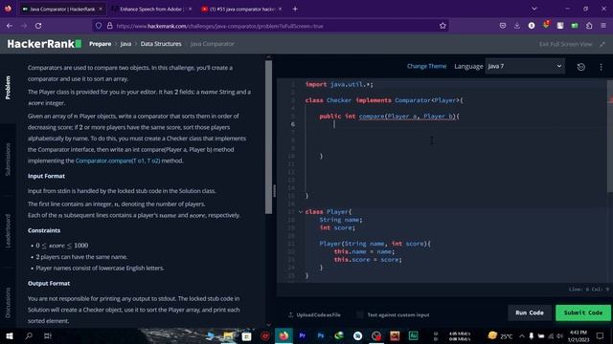
Task: Click the Data Structures breadcrumb link
Action: tap(161, 44)
